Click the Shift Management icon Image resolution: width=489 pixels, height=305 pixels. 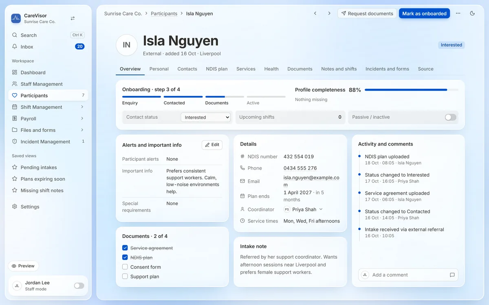(15, 107)
